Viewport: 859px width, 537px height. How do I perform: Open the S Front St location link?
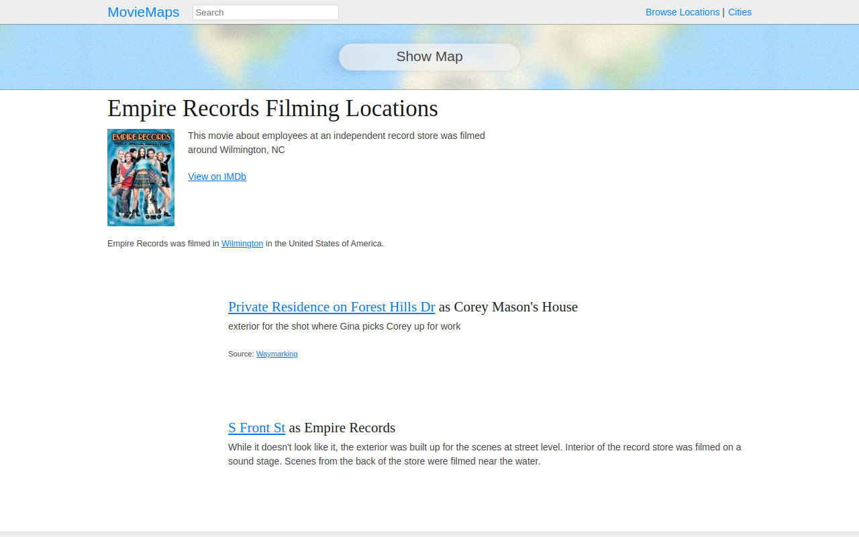coord(256,428)
